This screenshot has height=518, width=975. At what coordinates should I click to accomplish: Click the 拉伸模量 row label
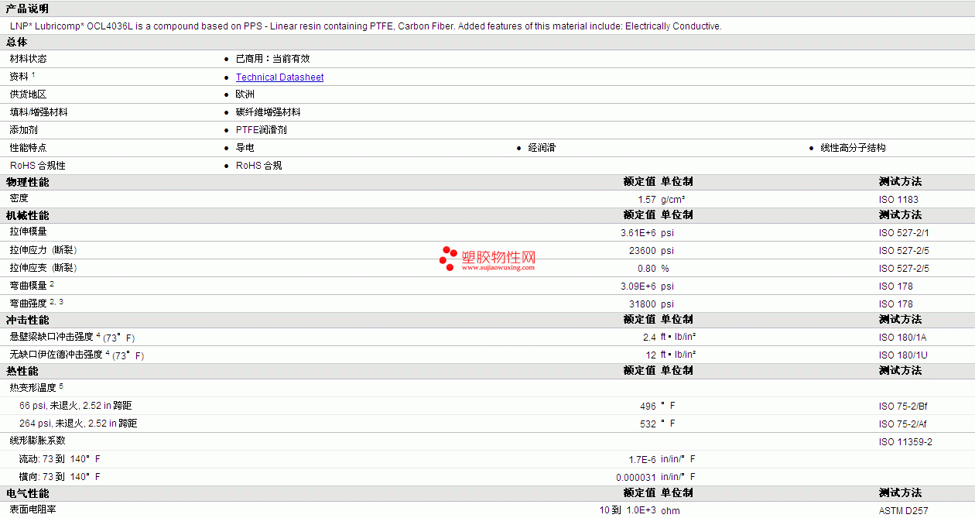29,232
